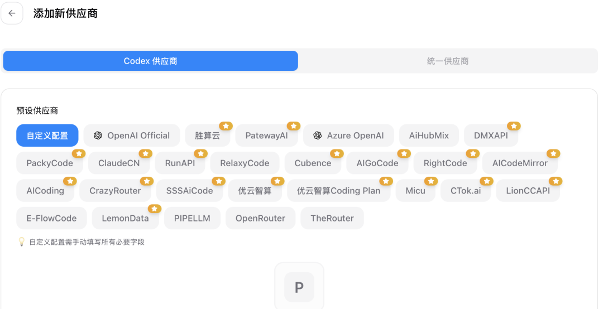Select the AiHubMix provider
This screenshot has width=603, height=309.
(429, 136)
